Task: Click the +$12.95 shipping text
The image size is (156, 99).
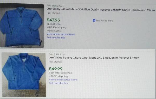Action: (x=56, y=27)
